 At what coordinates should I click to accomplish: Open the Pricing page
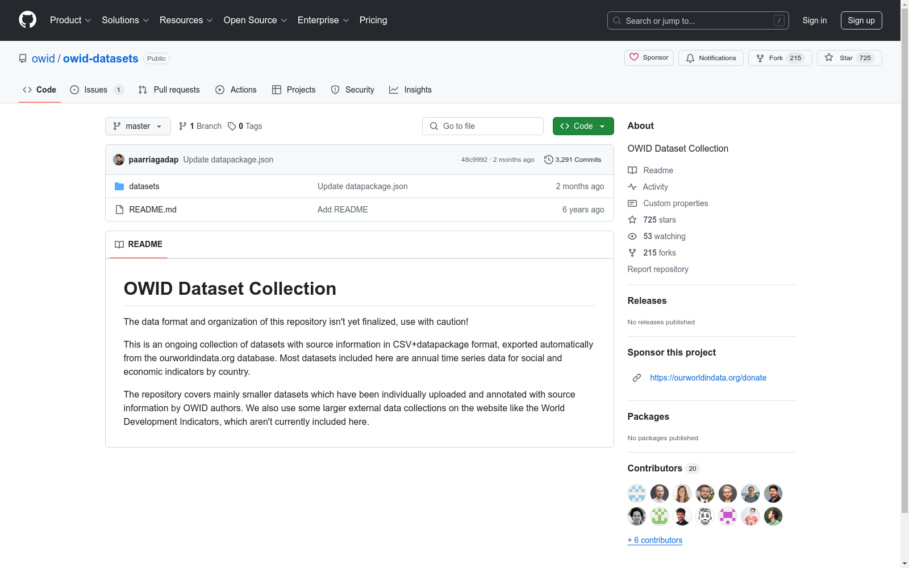(373, 20)
